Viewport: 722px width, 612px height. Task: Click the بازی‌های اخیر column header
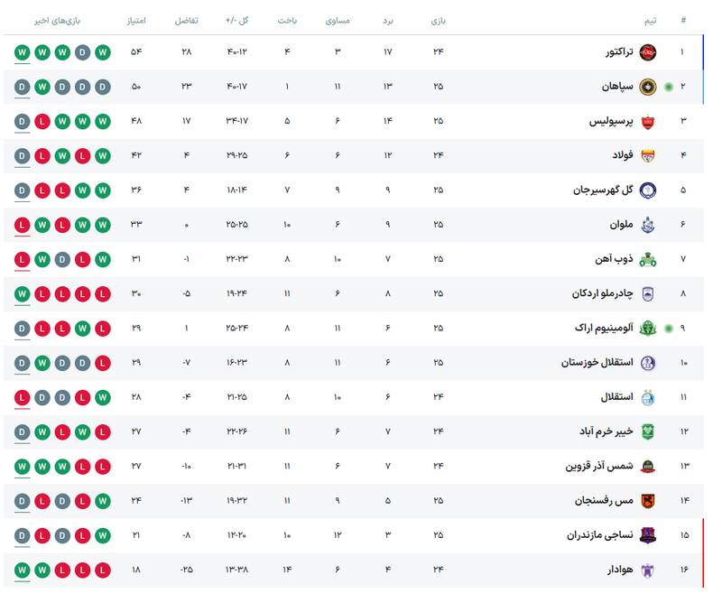tap(59, 20)
